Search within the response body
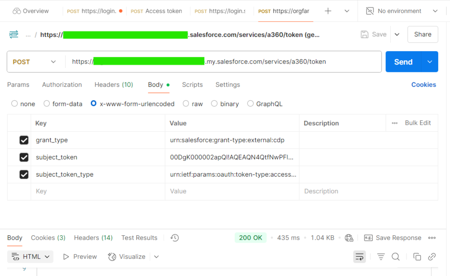The width and height of the screenshot is (450, 276). [396, 257]
